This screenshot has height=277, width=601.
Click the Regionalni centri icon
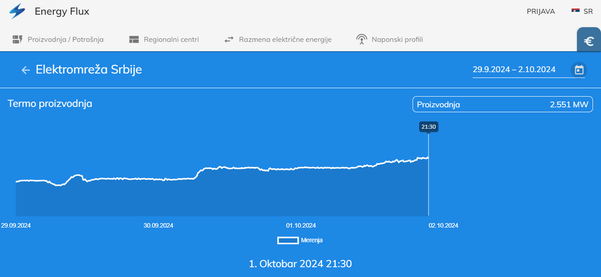tap(134, 39)
